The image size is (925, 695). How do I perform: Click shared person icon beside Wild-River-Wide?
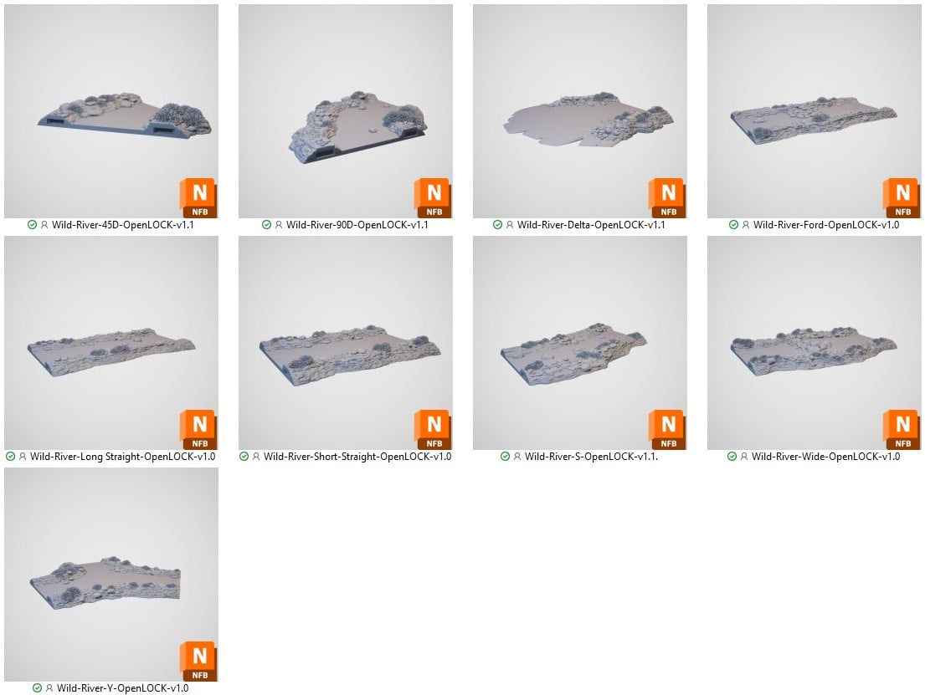point(744,457)
